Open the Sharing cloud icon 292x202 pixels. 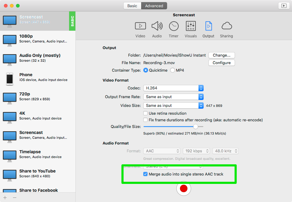[226, 26]
